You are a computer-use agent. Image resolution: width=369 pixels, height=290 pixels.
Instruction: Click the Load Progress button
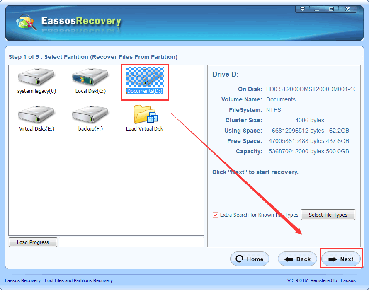tap(33, 242)
